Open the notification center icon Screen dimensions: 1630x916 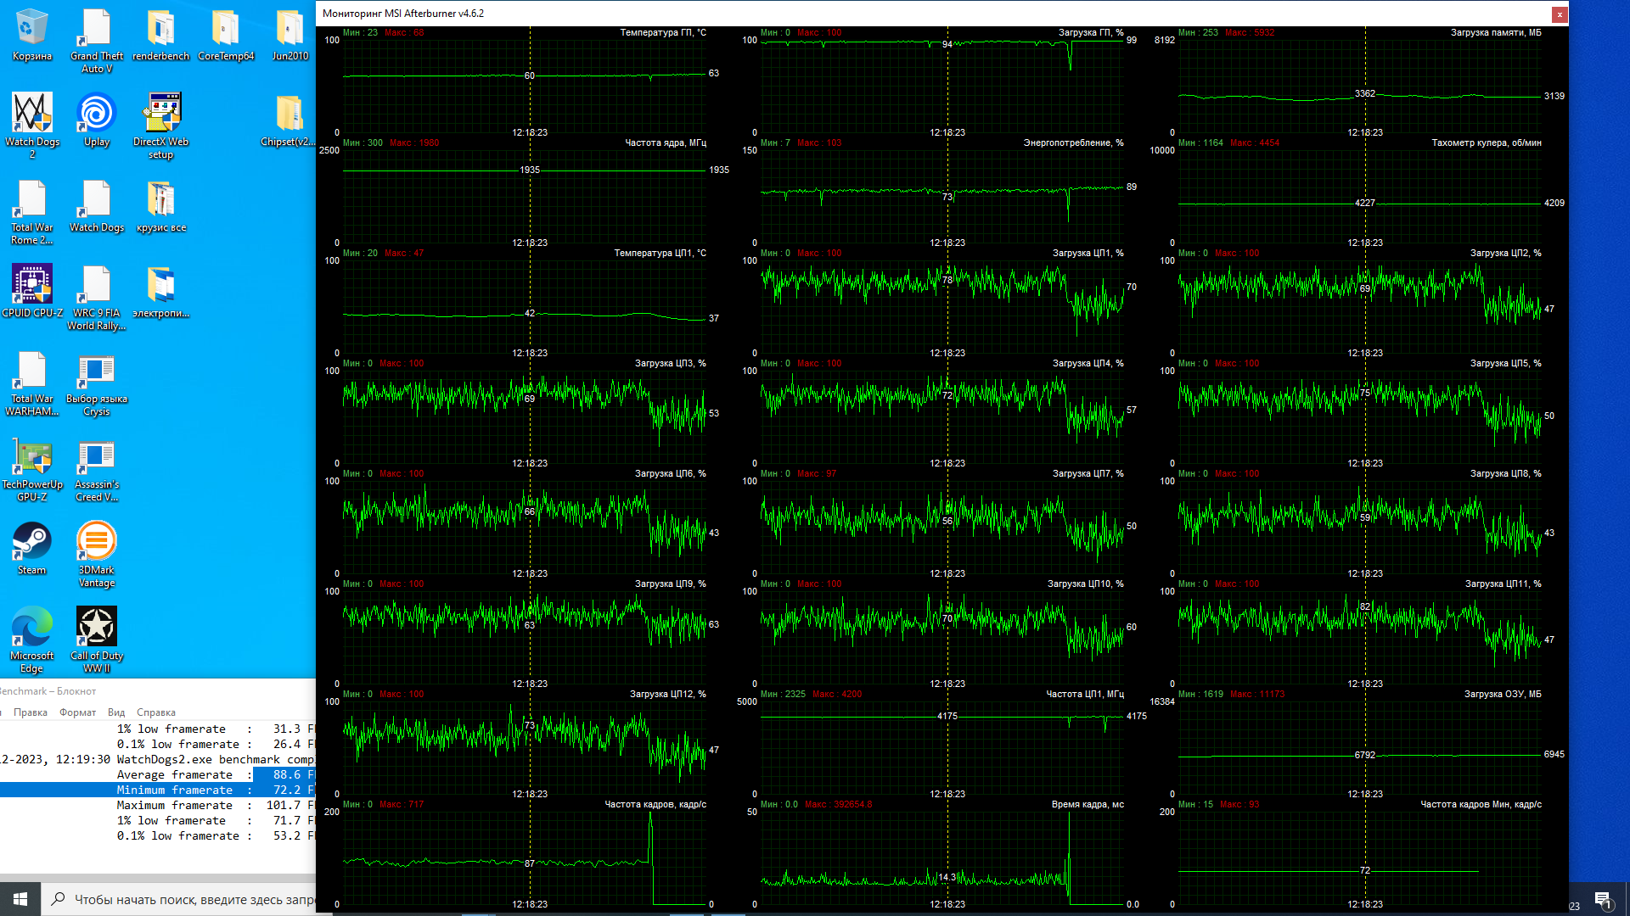coord(1603,900)
